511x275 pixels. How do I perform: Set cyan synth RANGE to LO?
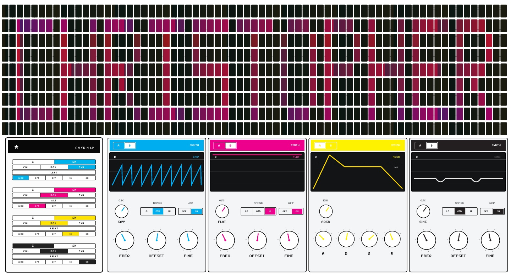click(x=146, y=211)
